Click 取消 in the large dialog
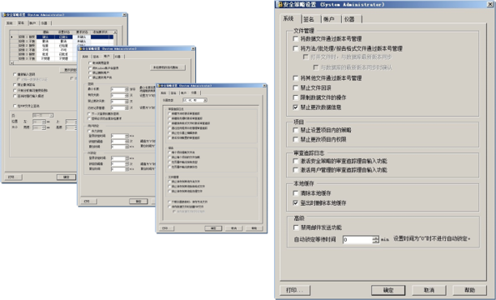The height and width of the screenshot is (300, 496). (429, 290)
